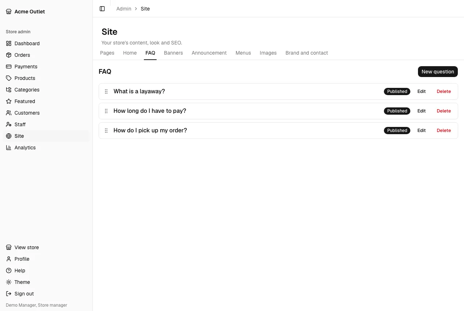Screen dimensions: 464x311
Task: Create a New question
Action: coord(438,72)
